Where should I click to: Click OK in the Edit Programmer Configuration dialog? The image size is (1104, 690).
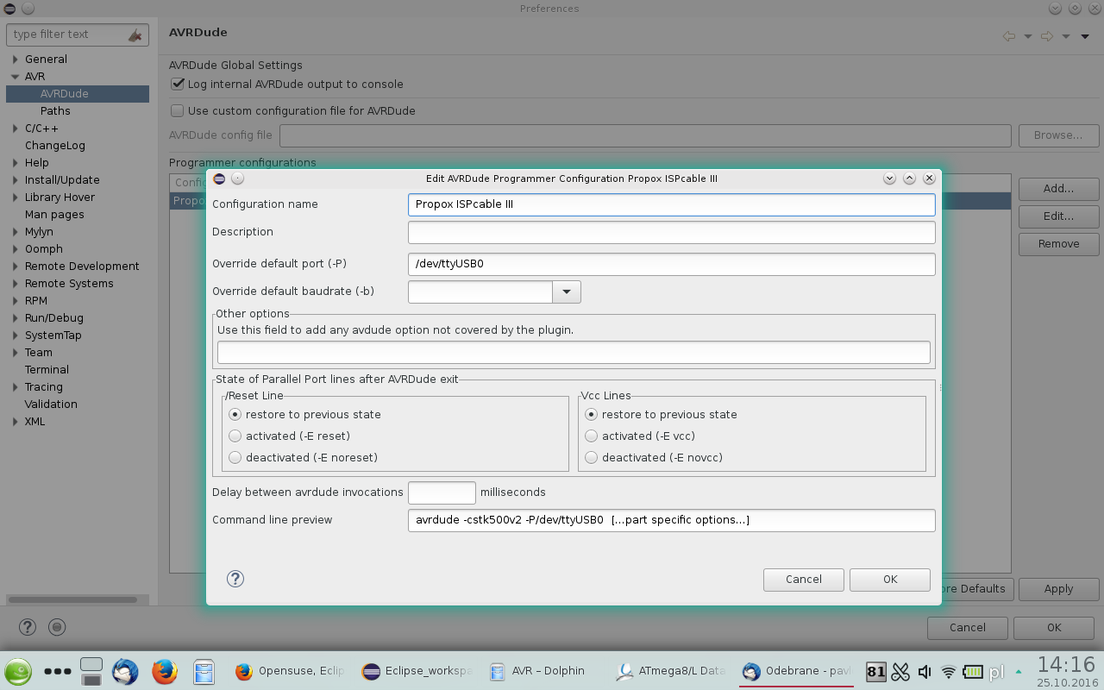(x=890, y=580)
